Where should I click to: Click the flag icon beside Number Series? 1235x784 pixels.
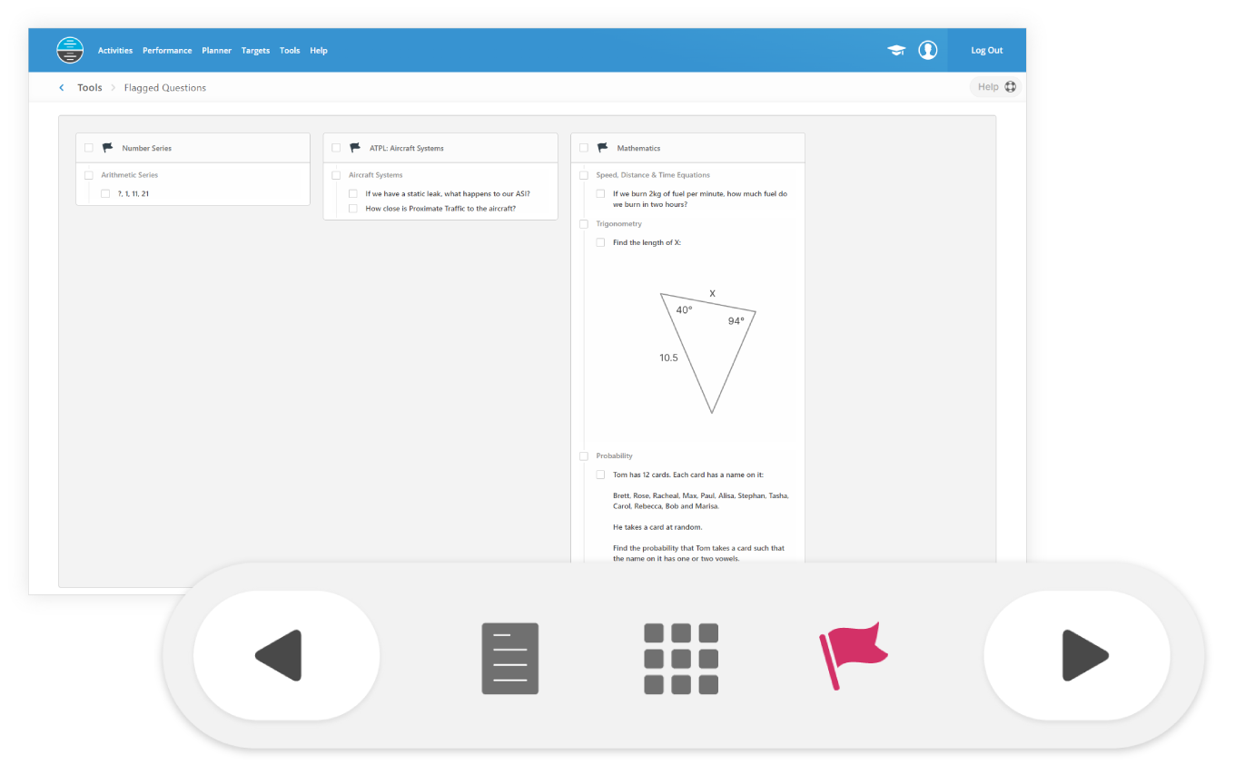coord(108,148)
